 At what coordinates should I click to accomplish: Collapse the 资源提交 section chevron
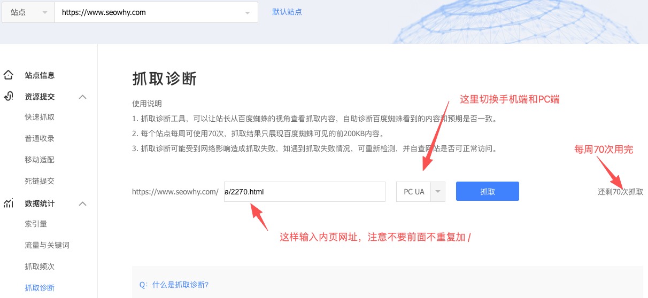tap(82, 97)
